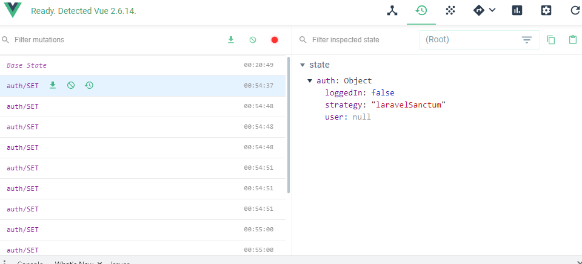The image size is (582, 264).
Task: Toggle the red recording button
Action: [275, 39]
